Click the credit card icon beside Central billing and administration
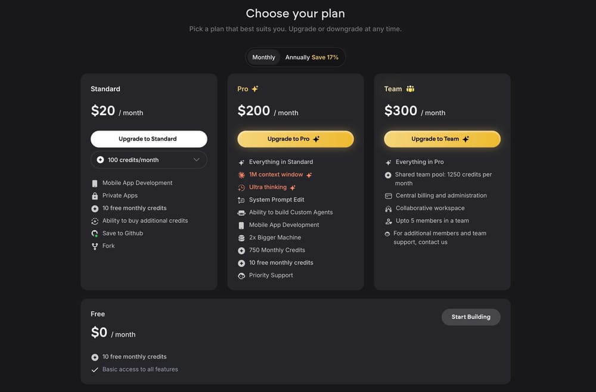 pos(389,195)
